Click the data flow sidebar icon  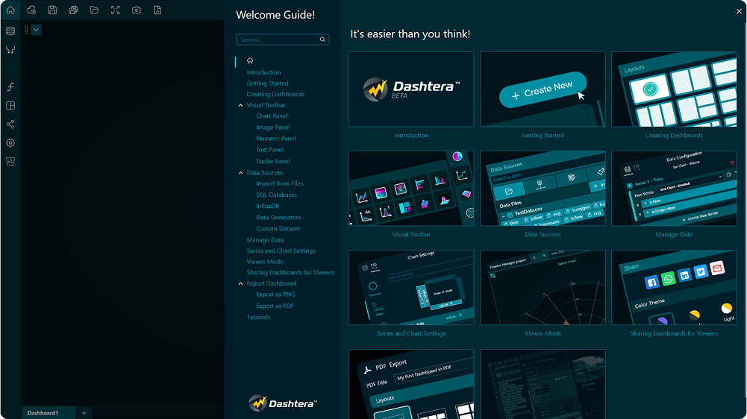[10, 49]
